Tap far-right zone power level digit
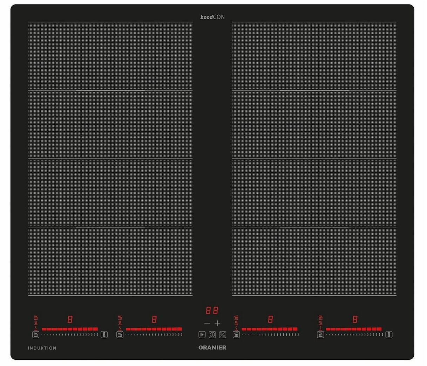The width and height of the screenshot is (427, 366). [355, 319]
